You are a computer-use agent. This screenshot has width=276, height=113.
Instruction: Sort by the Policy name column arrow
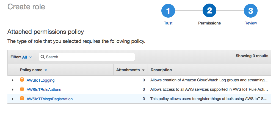coord(46,70)
